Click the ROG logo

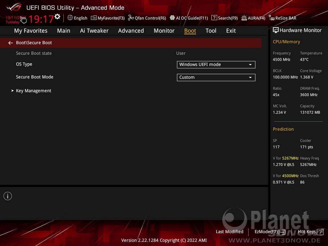[14, 7]
